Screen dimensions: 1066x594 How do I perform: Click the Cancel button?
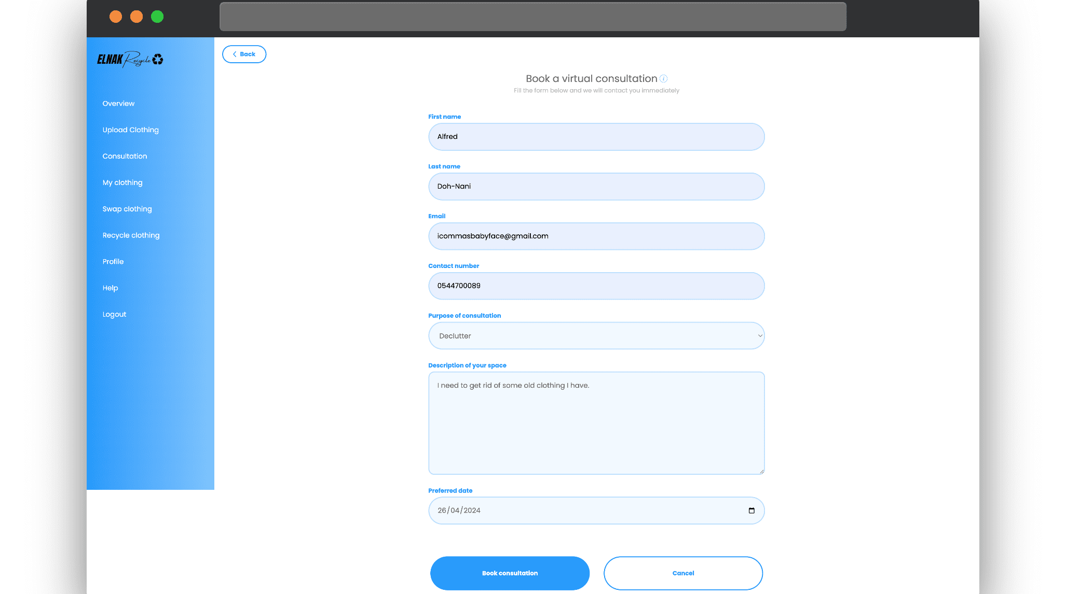(683, 573)
